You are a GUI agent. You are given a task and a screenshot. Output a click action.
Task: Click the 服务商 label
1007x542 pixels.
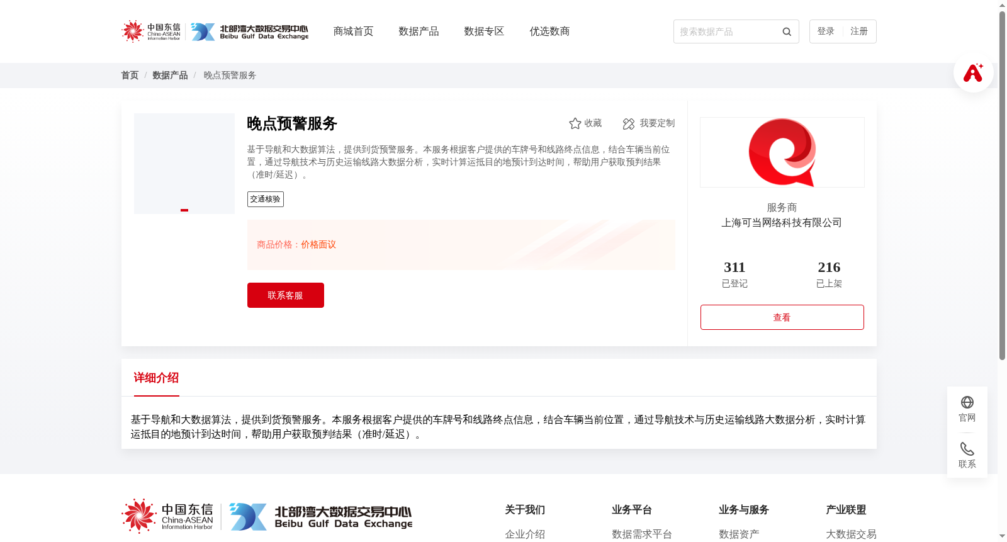pos(782,208)
